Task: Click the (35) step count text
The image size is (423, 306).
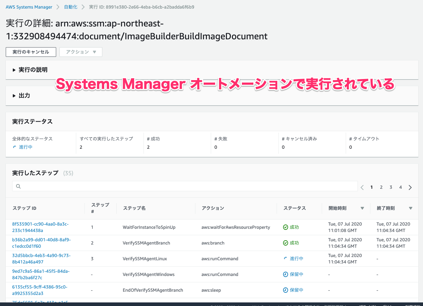Action: click(68, 173)
